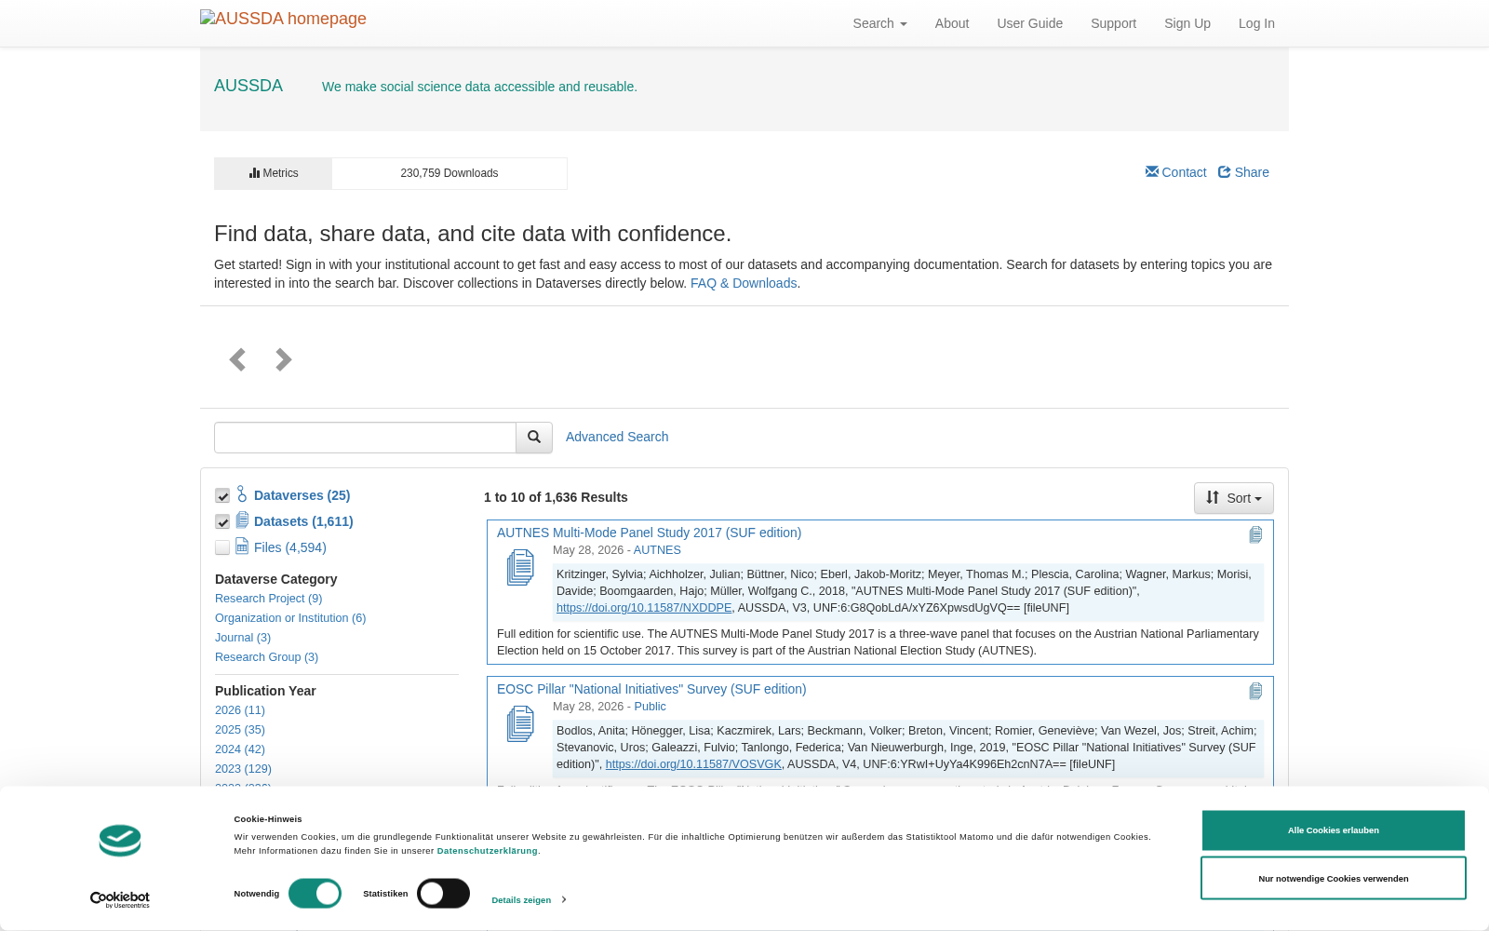Open the AUTNES dataverse link
This screenshot has width=1489, height=931.
657,550
